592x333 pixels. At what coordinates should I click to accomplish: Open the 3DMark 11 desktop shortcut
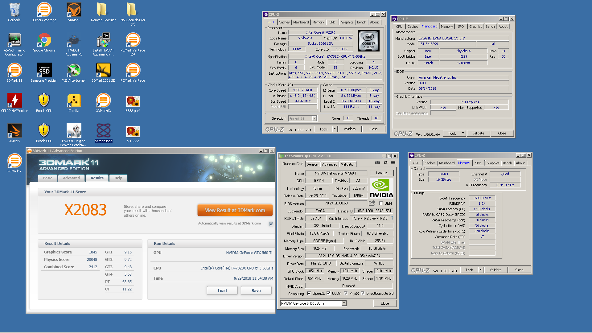tap(14, 73)
